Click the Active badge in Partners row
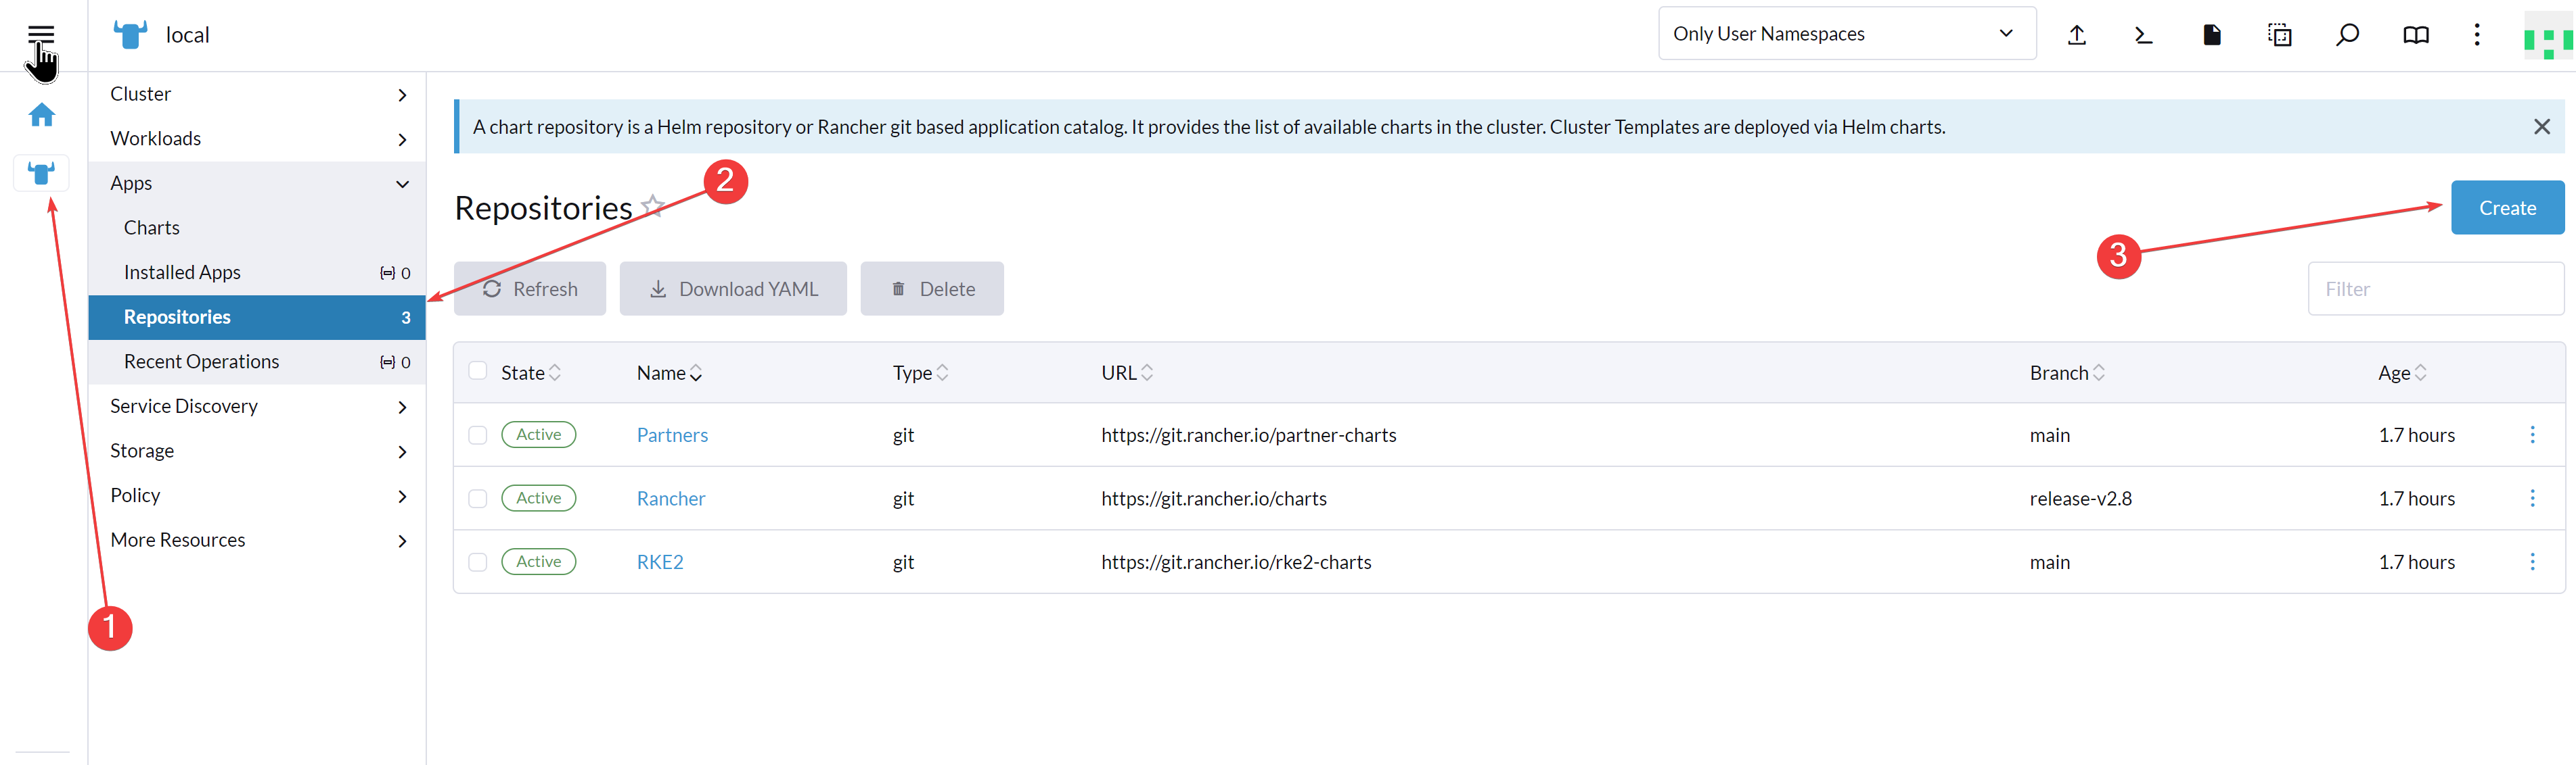 (x=538, y=435)
